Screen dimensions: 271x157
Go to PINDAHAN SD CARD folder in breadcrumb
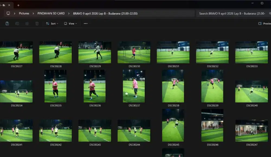[51, 13]
